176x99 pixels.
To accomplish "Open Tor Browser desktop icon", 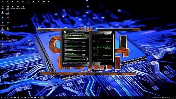I will coord(13,7).
